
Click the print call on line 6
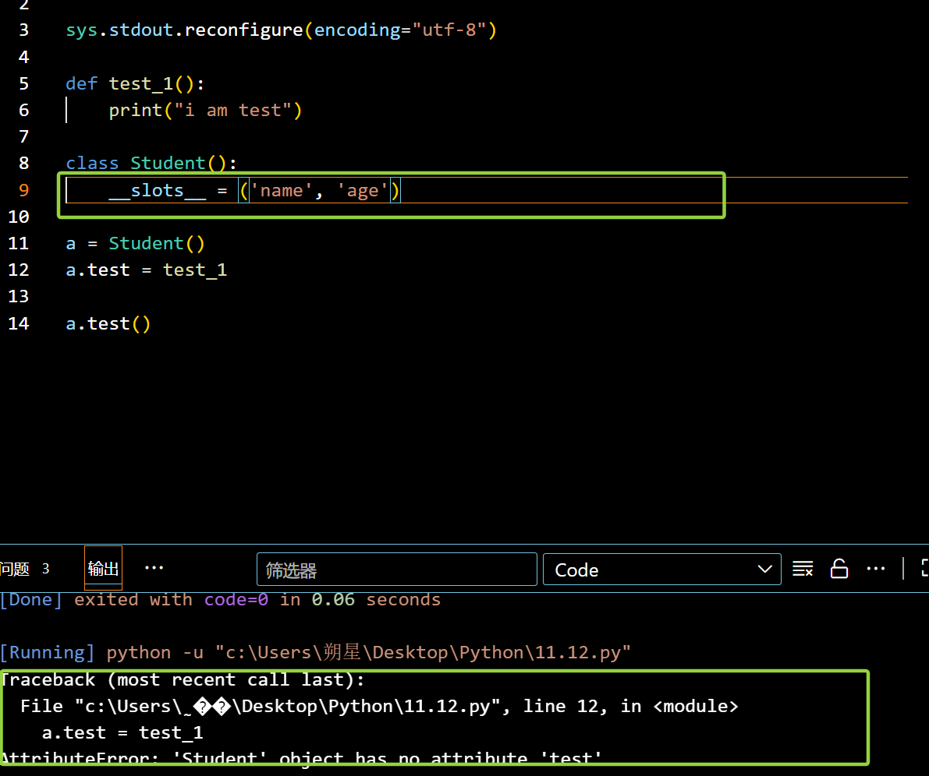click(135, 110)
